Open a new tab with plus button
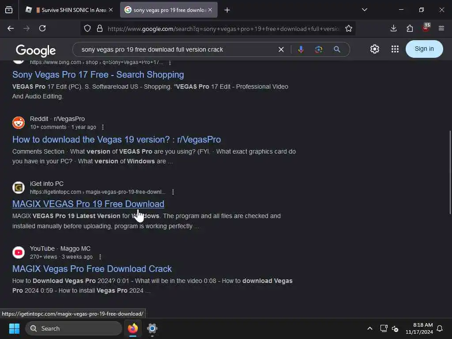452x339 pixels. tap(227, 10)
